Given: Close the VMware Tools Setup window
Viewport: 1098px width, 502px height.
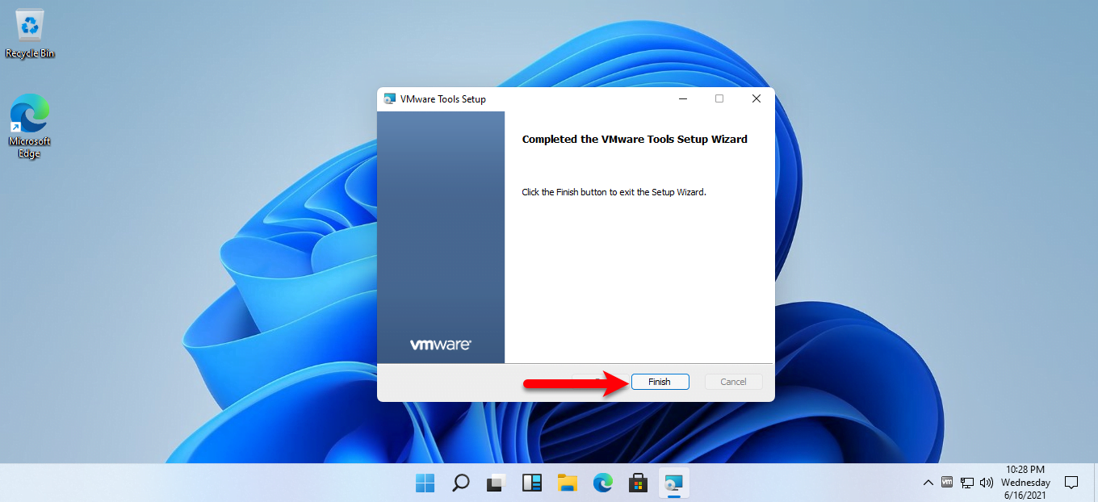Looking at the screenshot, I should [756, 98].
